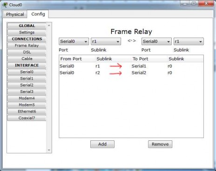
Task: Click the Add button
Action: coord(102,144)
